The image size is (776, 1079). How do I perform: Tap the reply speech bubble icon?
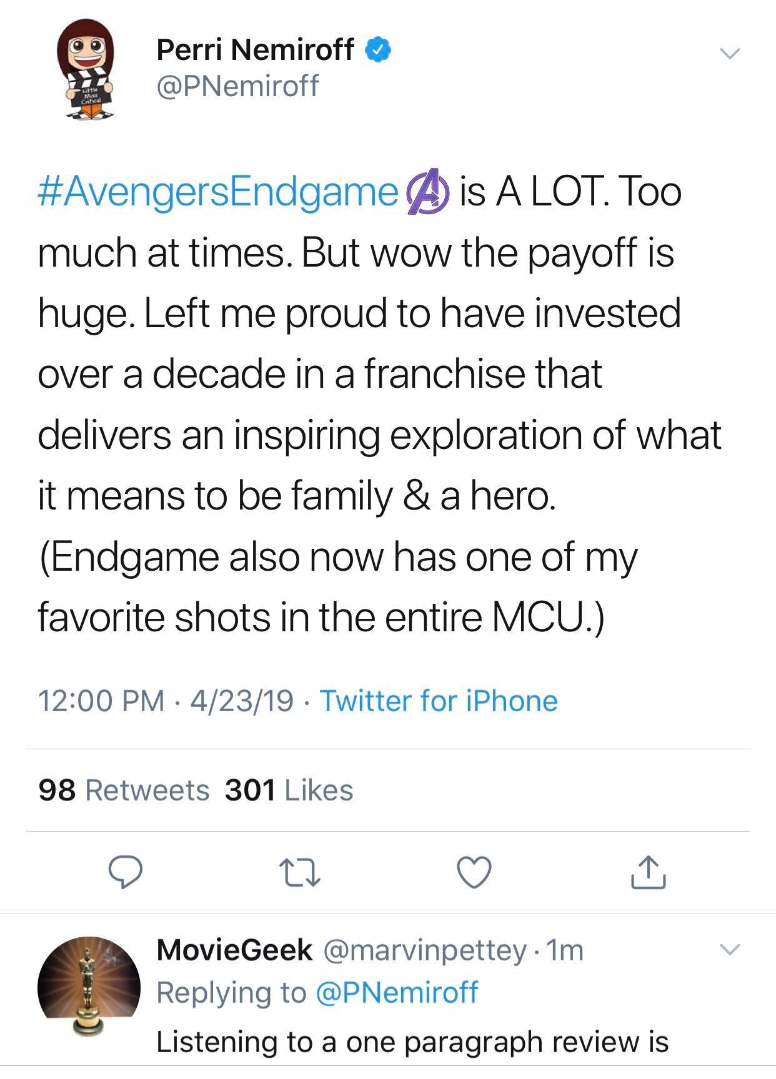[x=126, y=872]
